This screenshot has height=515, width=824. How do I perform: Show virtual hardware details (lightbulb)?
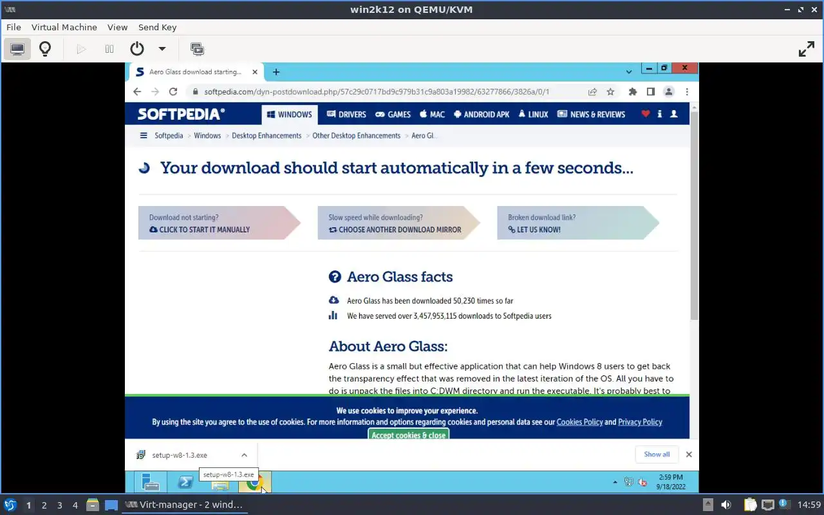[x=45, y=49]
